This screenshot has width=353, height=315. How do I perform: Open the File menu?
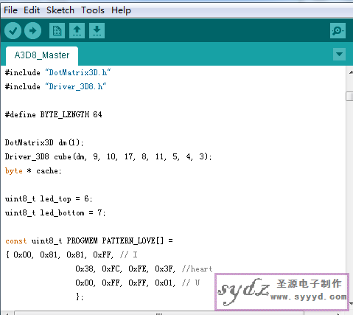coord(10,10)
